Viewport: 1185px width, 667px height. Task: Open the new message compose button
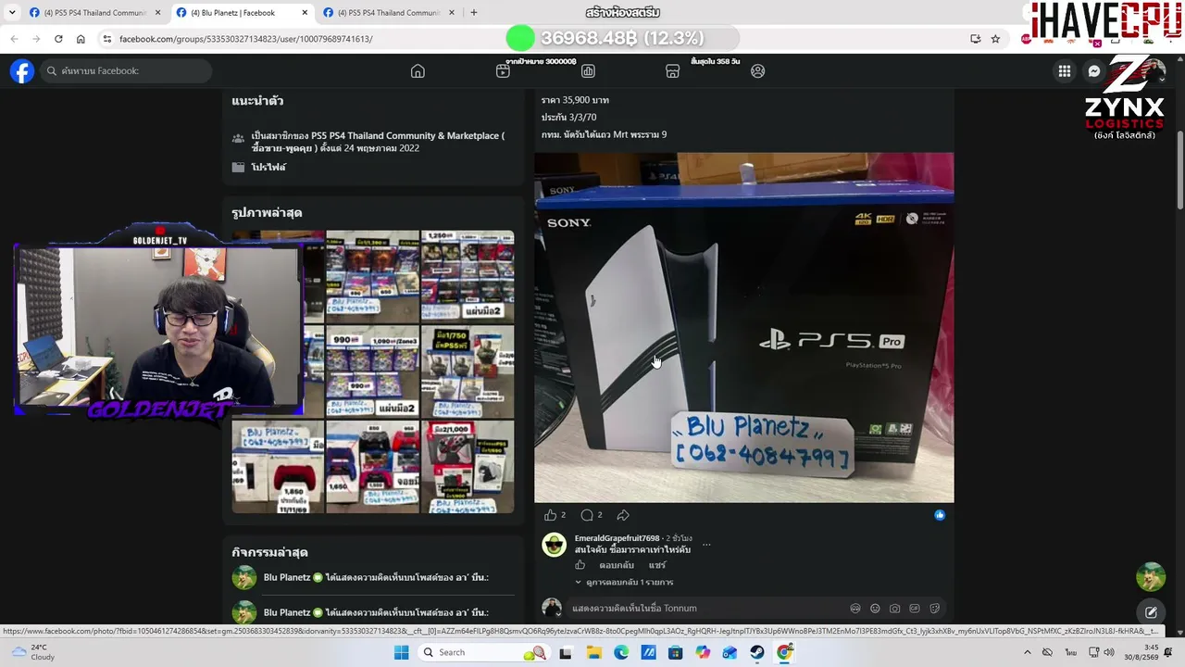(1151, 612)
